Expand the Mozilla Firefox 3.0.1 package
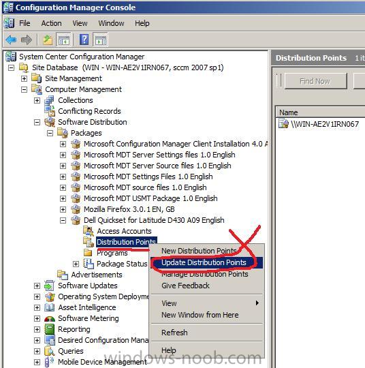Viewport: 365px width, 368px height. coord(63,209)
